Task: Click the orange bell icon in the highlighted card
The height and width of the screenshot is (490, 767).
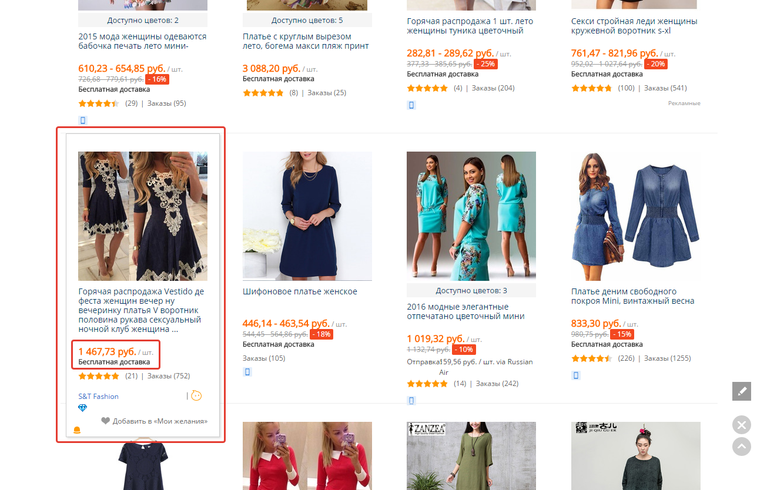Action: click(x=77, y=430)
